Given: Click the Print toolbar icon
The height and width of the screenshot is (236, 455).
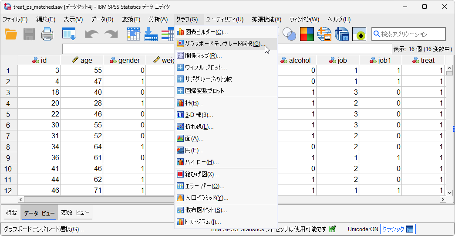Looking at the screenshot, I should click(47, 34).
